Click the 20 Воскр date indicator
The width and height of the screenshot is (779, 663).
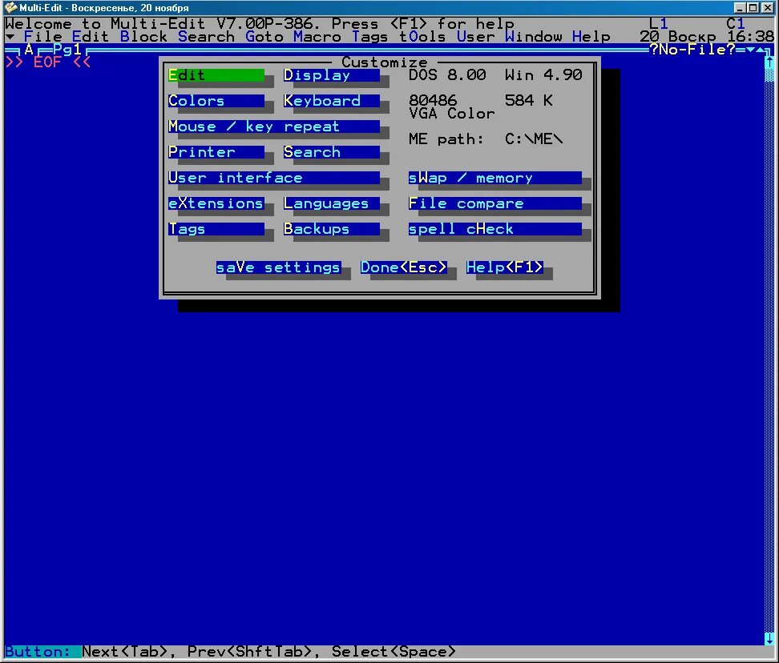pyautogui.click(x=678, y=37)
